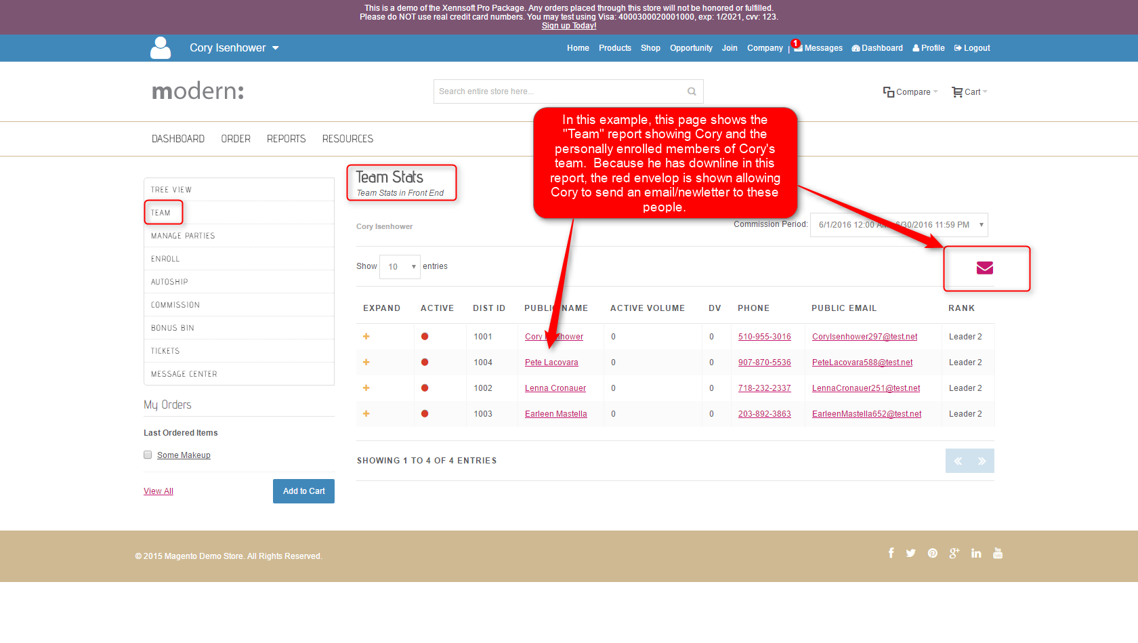Open the Cart dropdown
Screen dimensions: 1138x643
(x=969, y=92)
